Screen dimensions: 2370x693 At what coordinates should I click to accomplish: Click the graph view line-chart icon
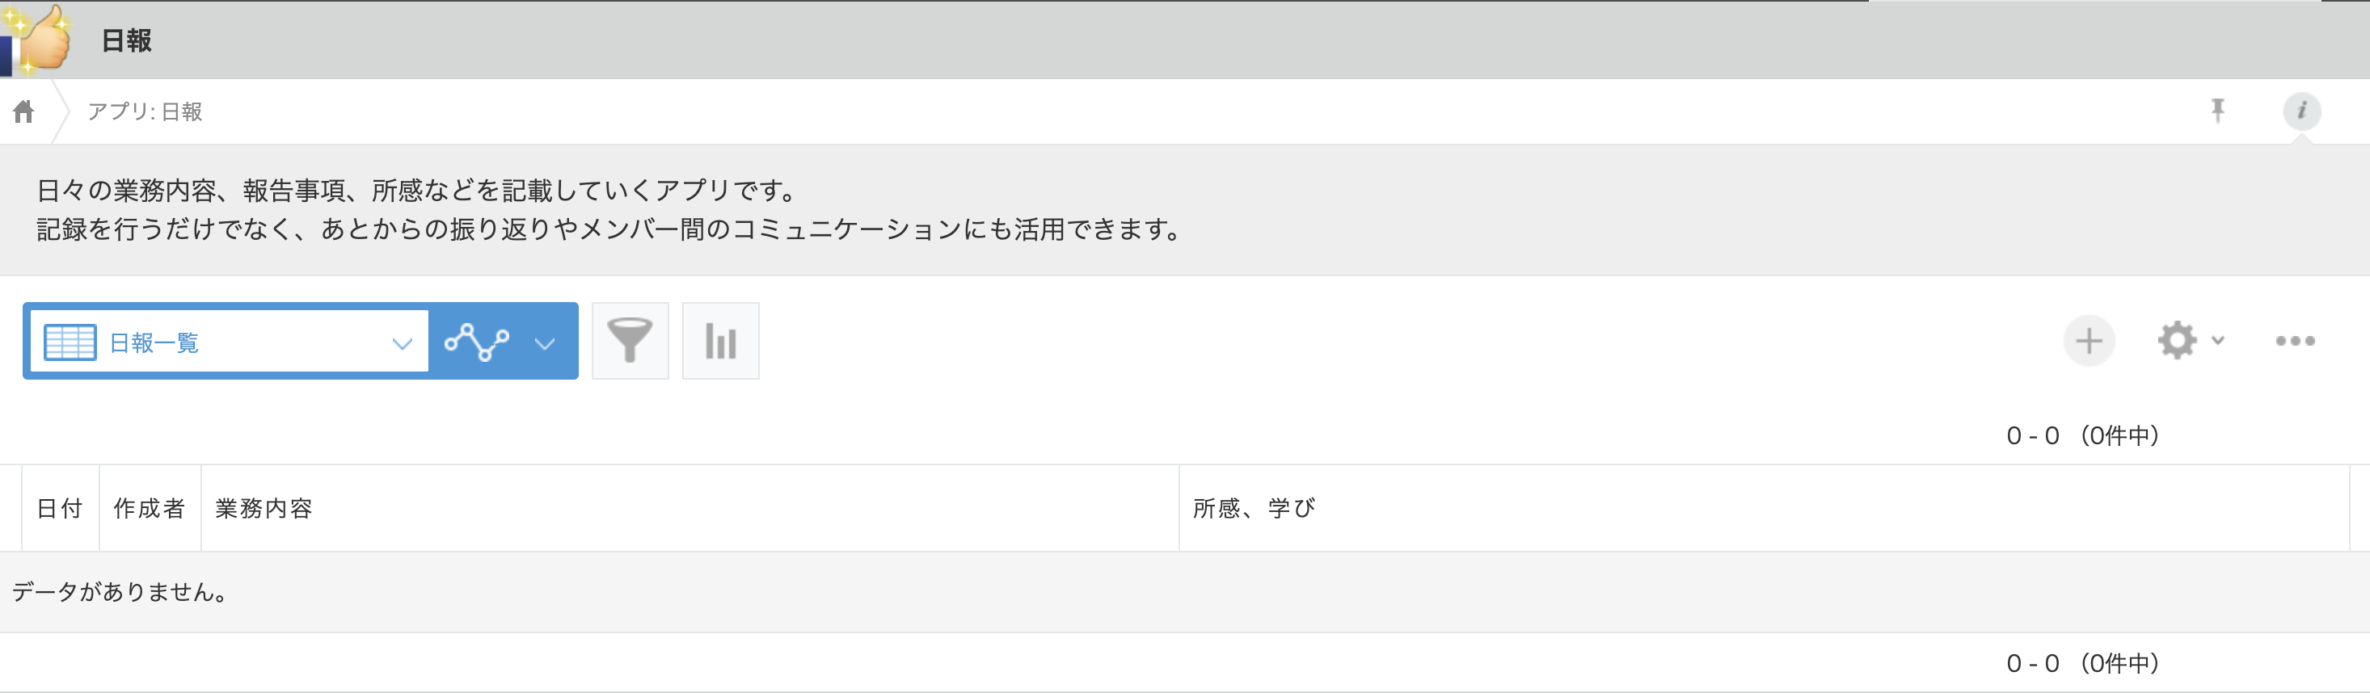477,342
